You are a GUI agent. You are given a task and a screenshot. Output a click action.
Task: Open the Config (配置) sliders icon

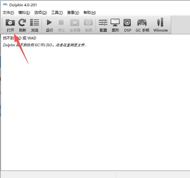coord(103,23)
